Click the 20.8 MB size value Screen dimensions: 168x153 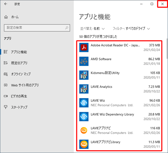154,114
